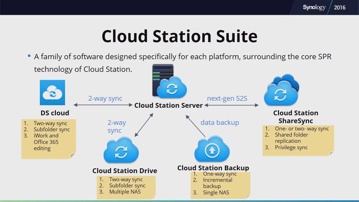Select the 'DS cloud' label
Image resolution: width=359 pixels, height=202 pixels.
(55, 113)
